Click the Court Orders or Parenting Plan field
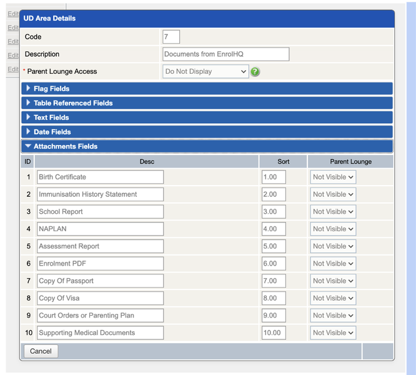 pos(100,316)
